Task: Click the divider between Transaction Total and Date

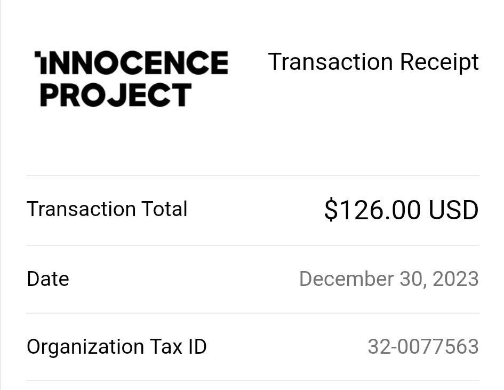Action: [253, 245]
